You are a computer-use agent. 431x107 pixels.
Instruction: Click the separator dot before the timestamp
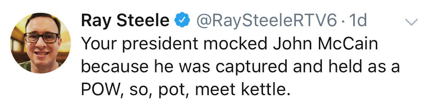tap(343, 21)
